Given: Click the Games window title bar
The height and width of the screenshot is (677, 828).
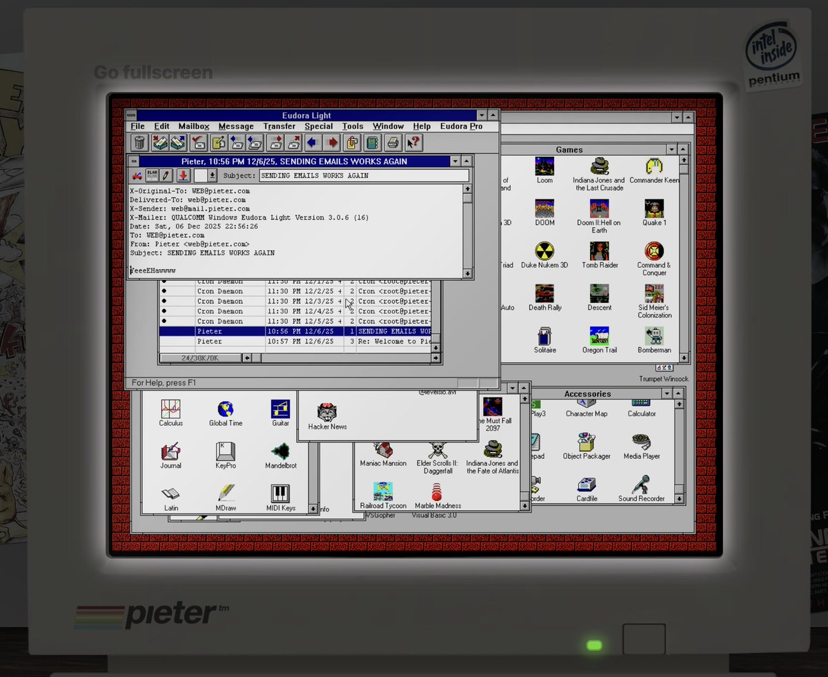Looking at the screenshot, I should click(x=569, y=150).
